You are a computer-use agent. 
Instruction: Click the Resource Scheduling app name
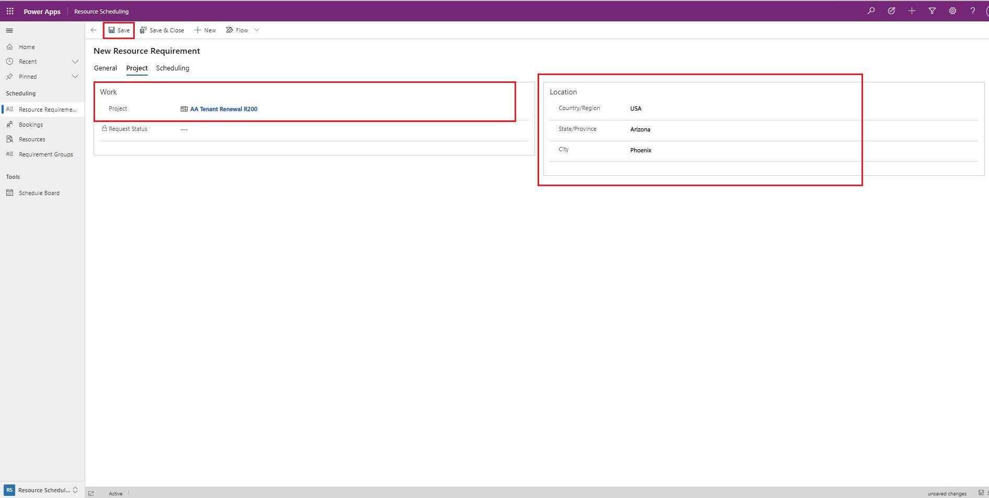click(x=101, y=11)
